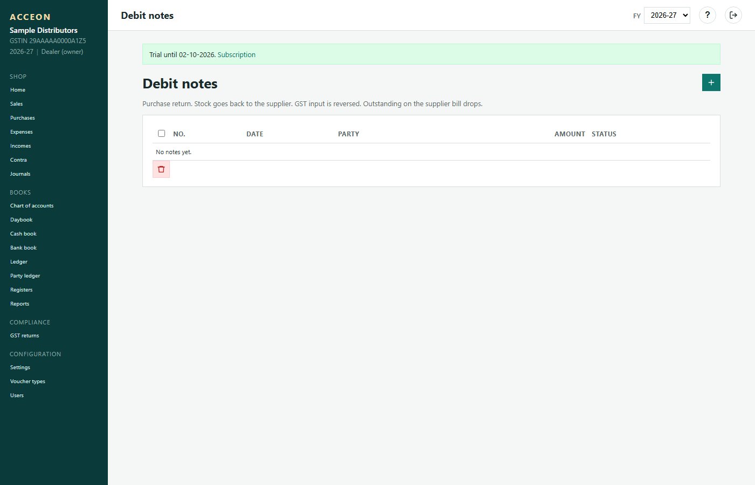Open Contra vouchers

pyautogui.click(x=18, y=160)
